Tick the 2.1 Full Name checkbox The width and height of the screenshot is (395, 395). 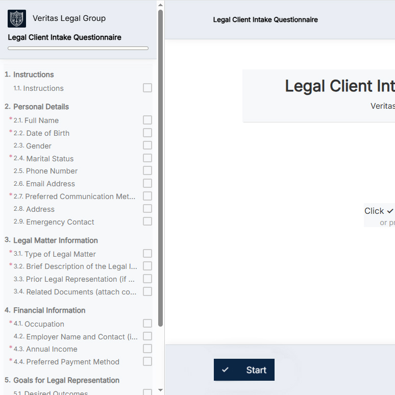click(147, 120)
